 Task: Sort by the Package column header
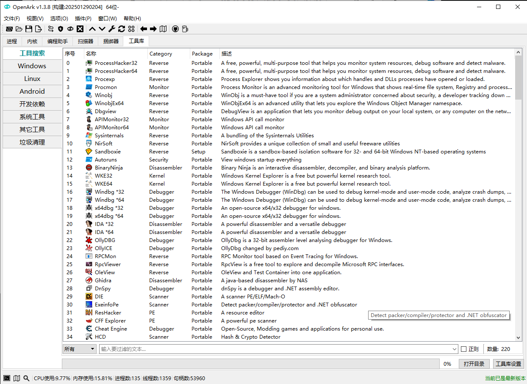tap(205, 54)
